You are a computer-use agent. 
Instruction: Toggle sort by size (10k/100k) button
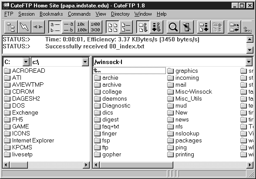[x=82, y=27]
